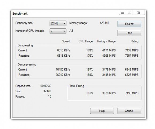Click Compressing Current CPU usage 178%
Image resolution: width=155 pixels, height=129 pixels.
(90, 50)
